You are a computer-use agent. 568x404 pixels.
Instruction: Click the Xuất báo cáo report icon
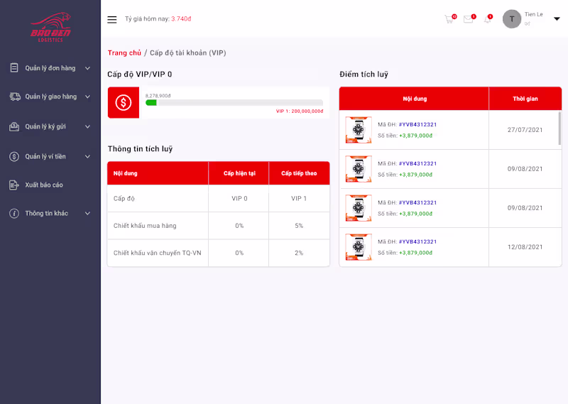tap(13, 185)
